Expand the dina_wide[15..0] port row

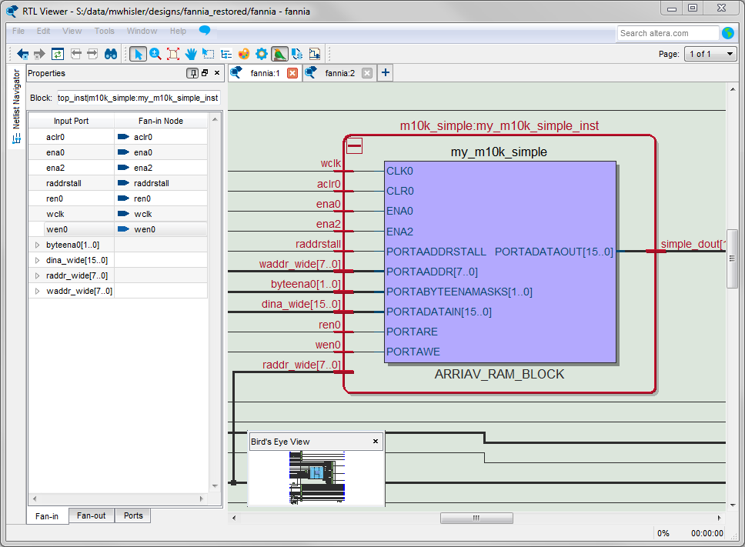click(37, 260)
